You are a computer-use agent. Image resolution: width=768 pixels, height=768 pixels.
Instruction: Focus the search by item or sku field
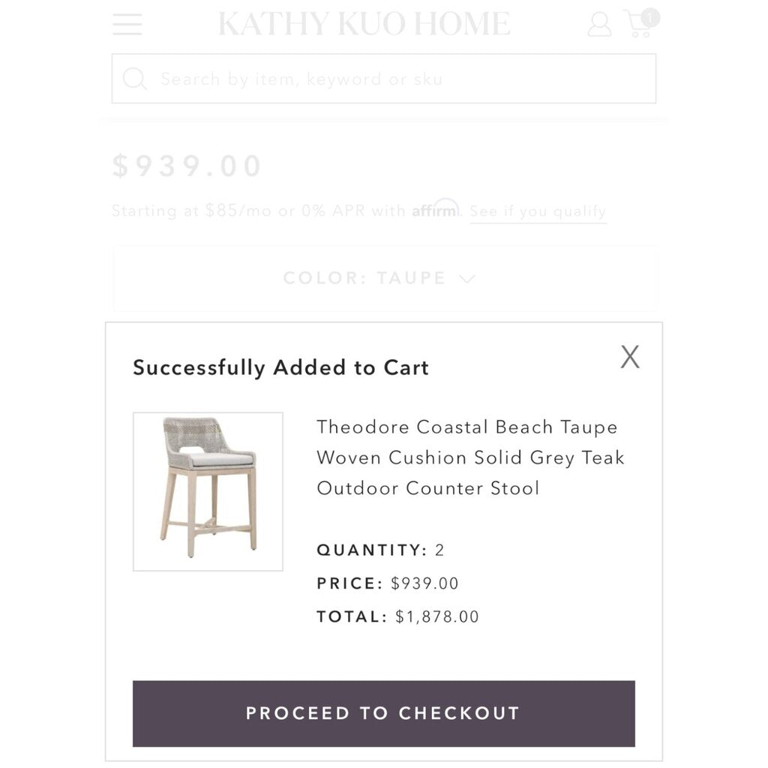coord(384,79)
